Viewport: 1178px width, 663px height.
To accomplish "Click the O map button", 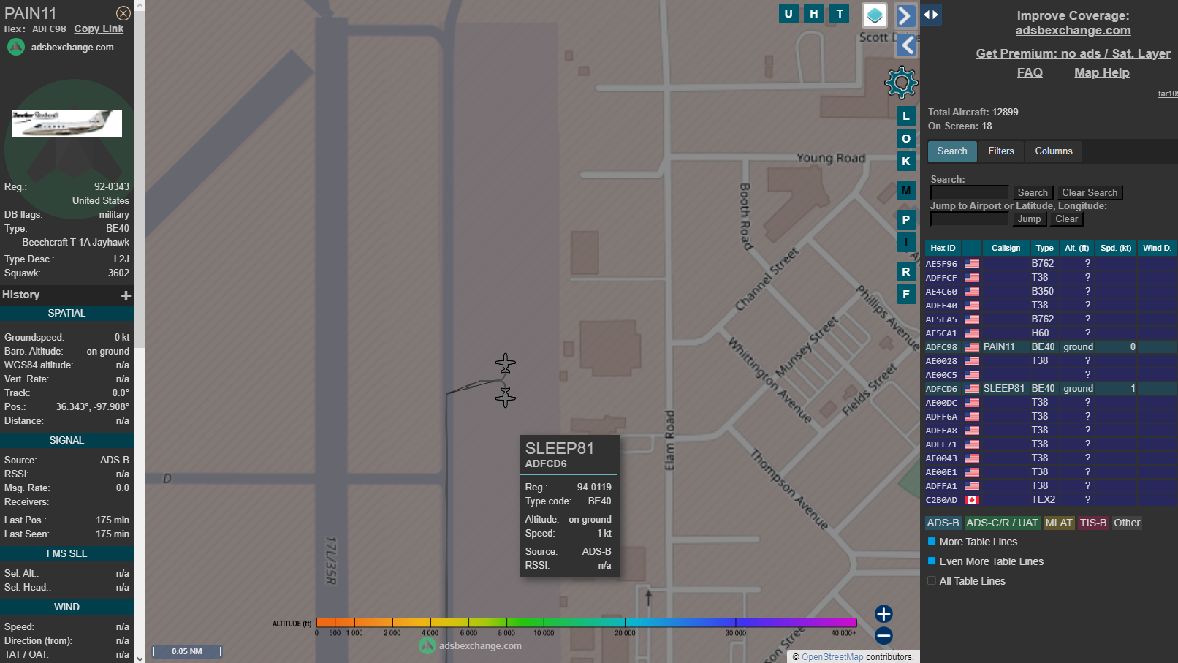I will click(x=906, y=139).
